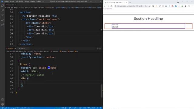
Task: Open the Extensions view
Action: (x=2, y=25)
